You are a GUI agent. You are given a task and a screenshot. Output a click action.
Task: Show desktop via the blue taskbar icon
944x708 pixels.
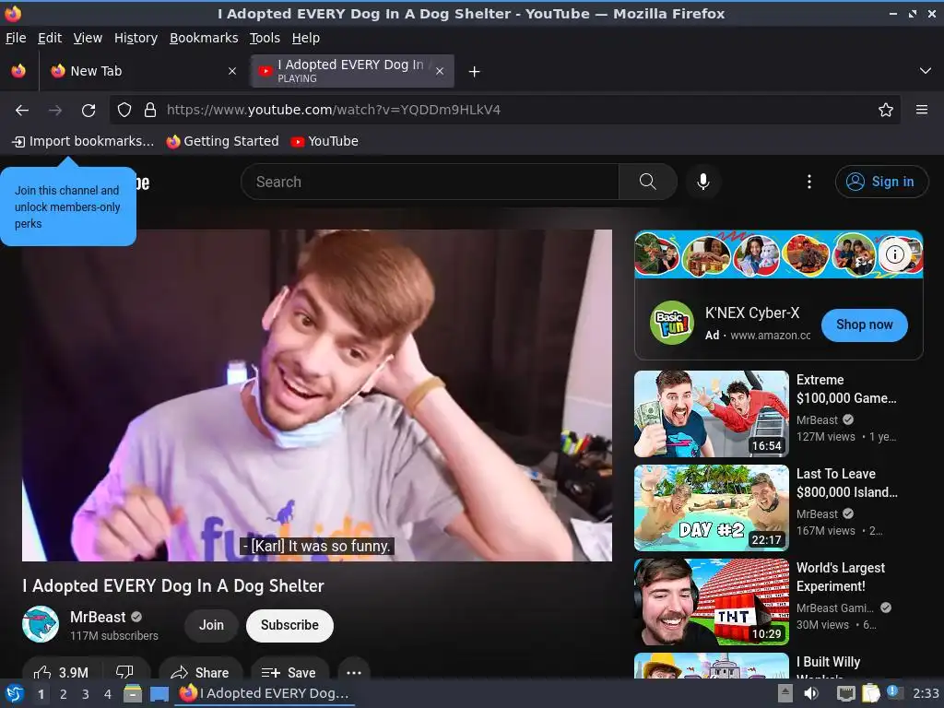coord(159,694)
